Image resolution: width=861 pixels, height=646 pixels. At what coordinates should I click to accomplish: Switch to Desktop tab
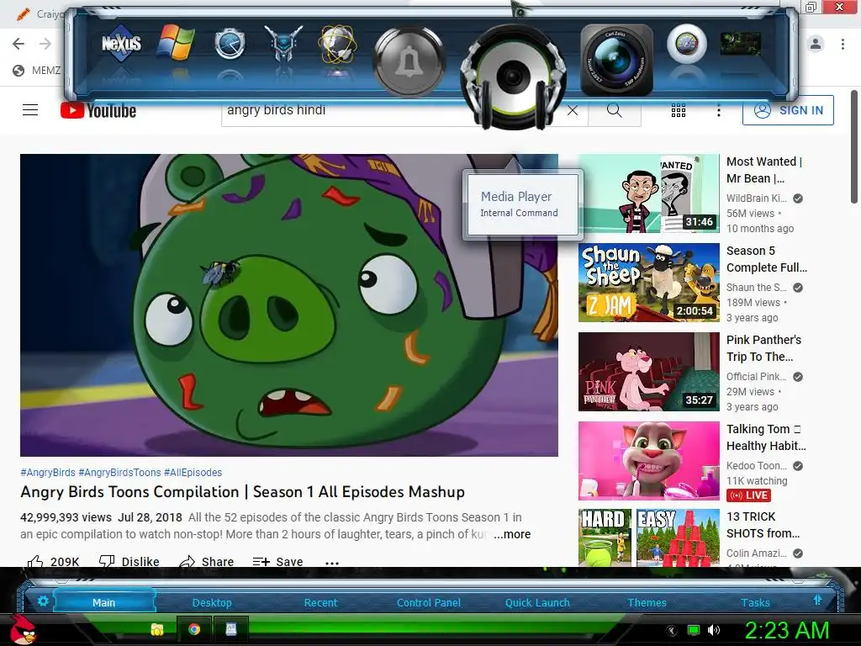(x=212, y=602)
